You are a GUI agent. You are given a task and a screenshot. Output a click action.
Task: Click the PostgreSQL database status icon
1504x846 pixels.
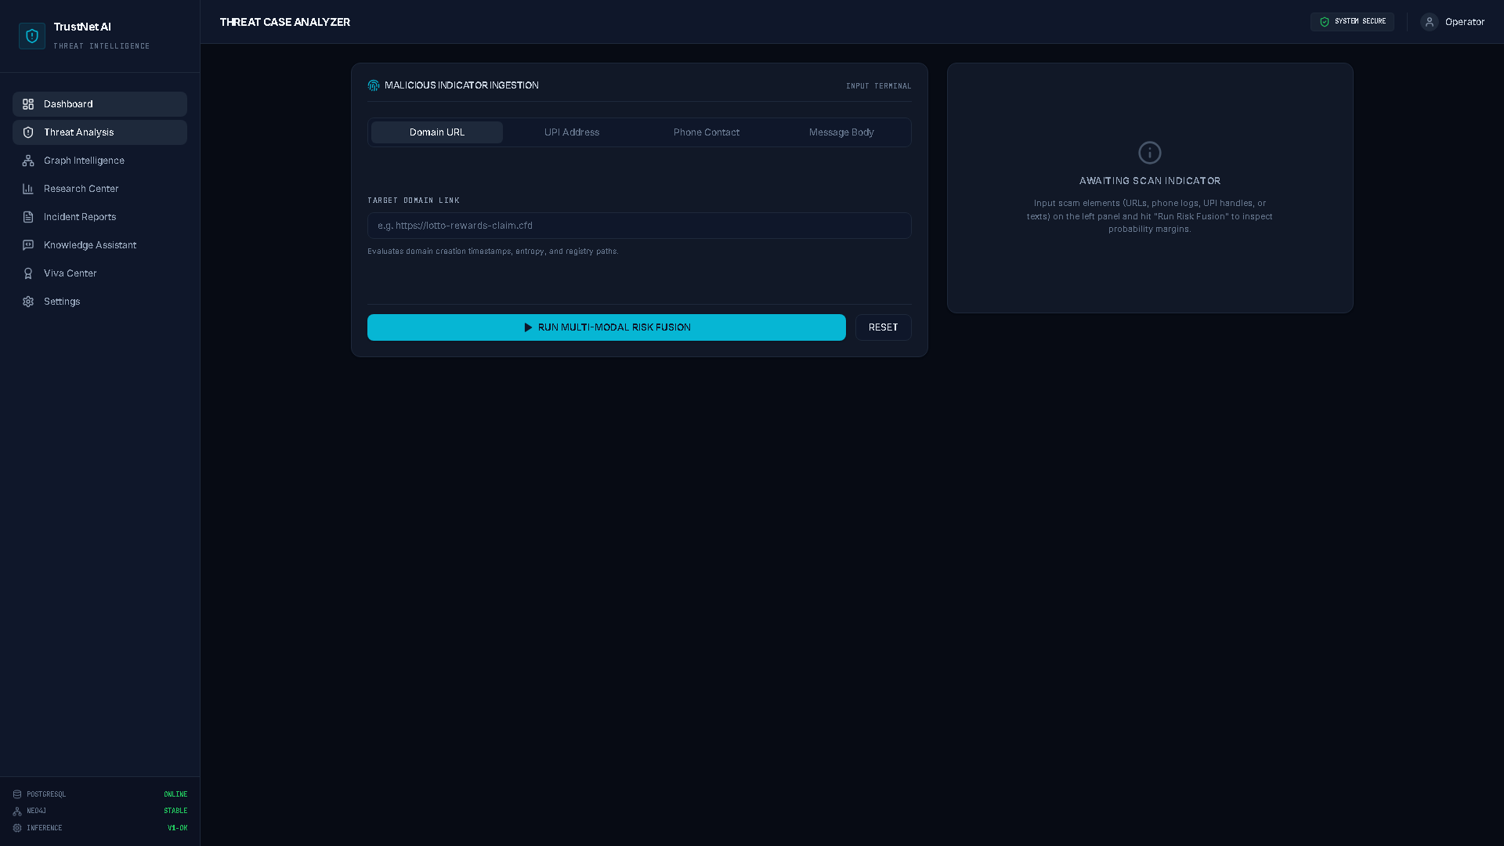click(x=17, y=794)
